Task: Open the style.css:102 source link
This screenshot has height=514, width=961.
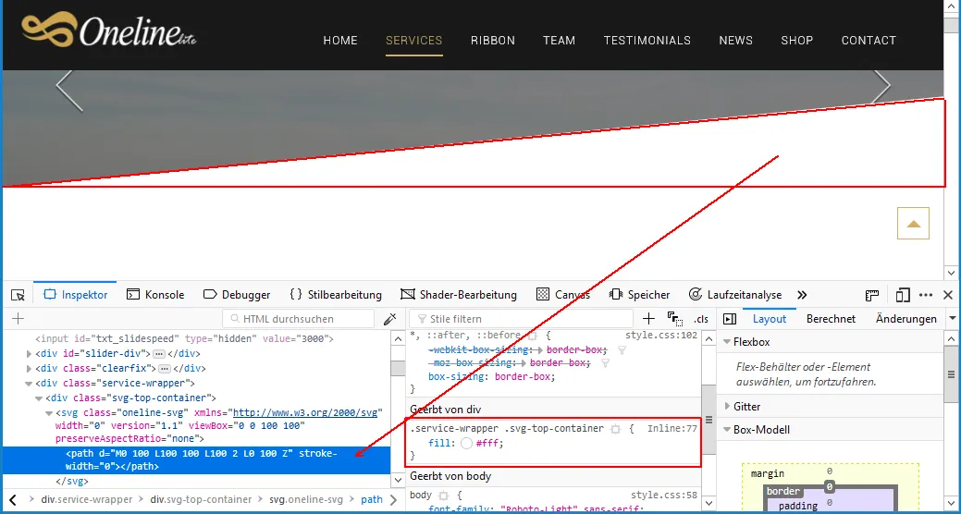Action: (661, 335)
